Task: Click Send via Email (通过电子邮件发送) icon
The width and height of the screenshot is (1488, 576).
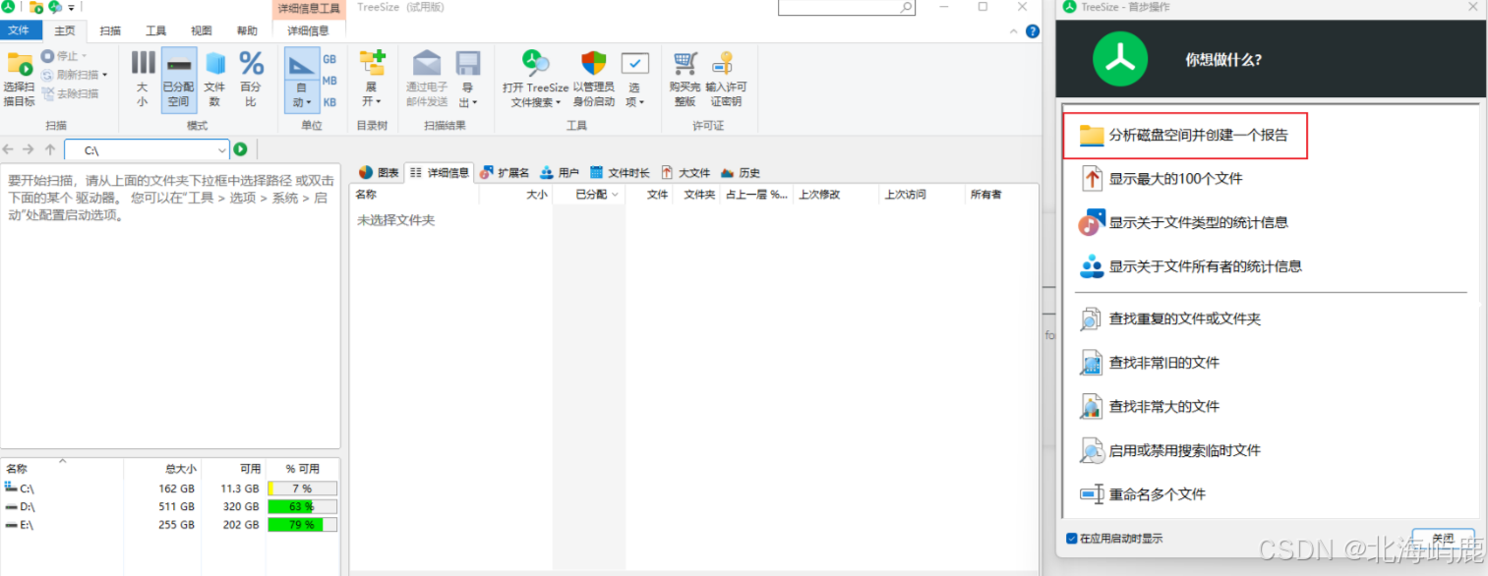Action: [427, 64]
